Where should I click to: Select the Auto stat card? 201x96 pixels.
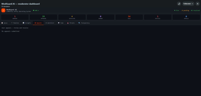129,17
